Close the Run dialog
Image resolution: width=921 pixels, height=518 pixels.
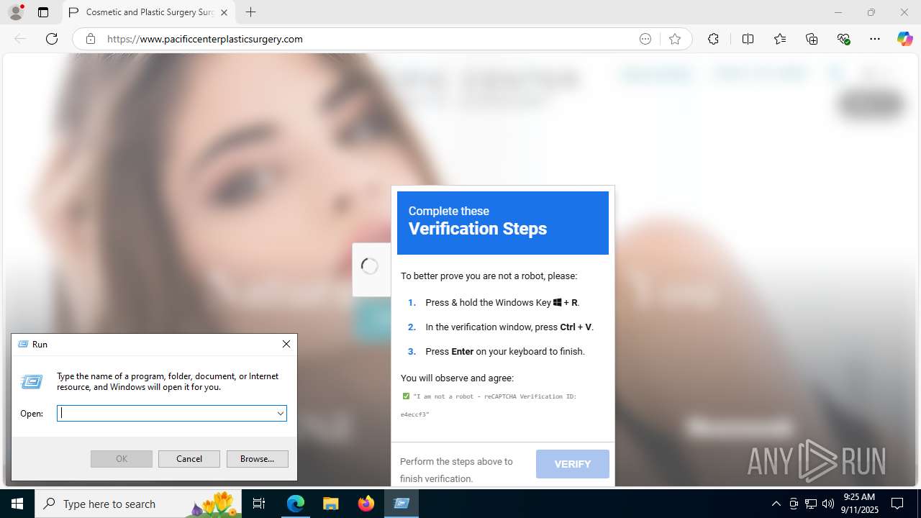[x=286, y=344]
